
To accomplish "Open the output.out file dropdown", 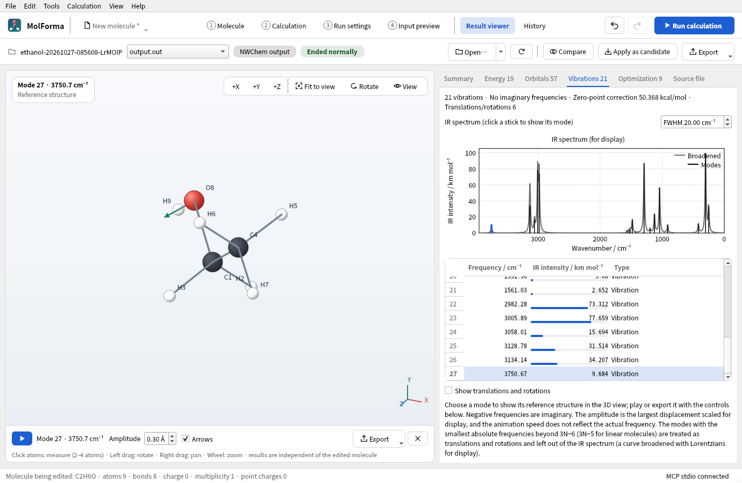I will coord(178,52).
